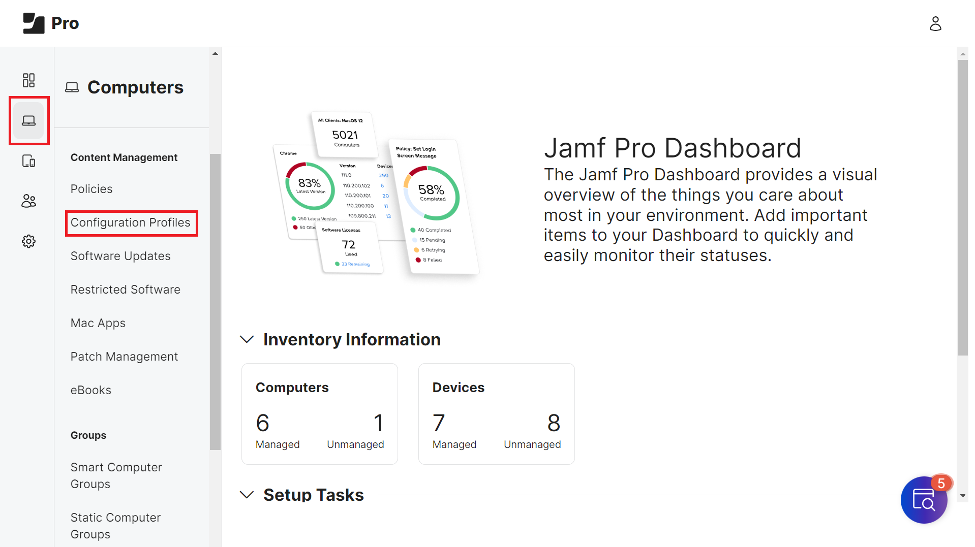This screenshot has height=547, width=975.
Task: Open the Users icon in left rail
Action: point(28,201)
